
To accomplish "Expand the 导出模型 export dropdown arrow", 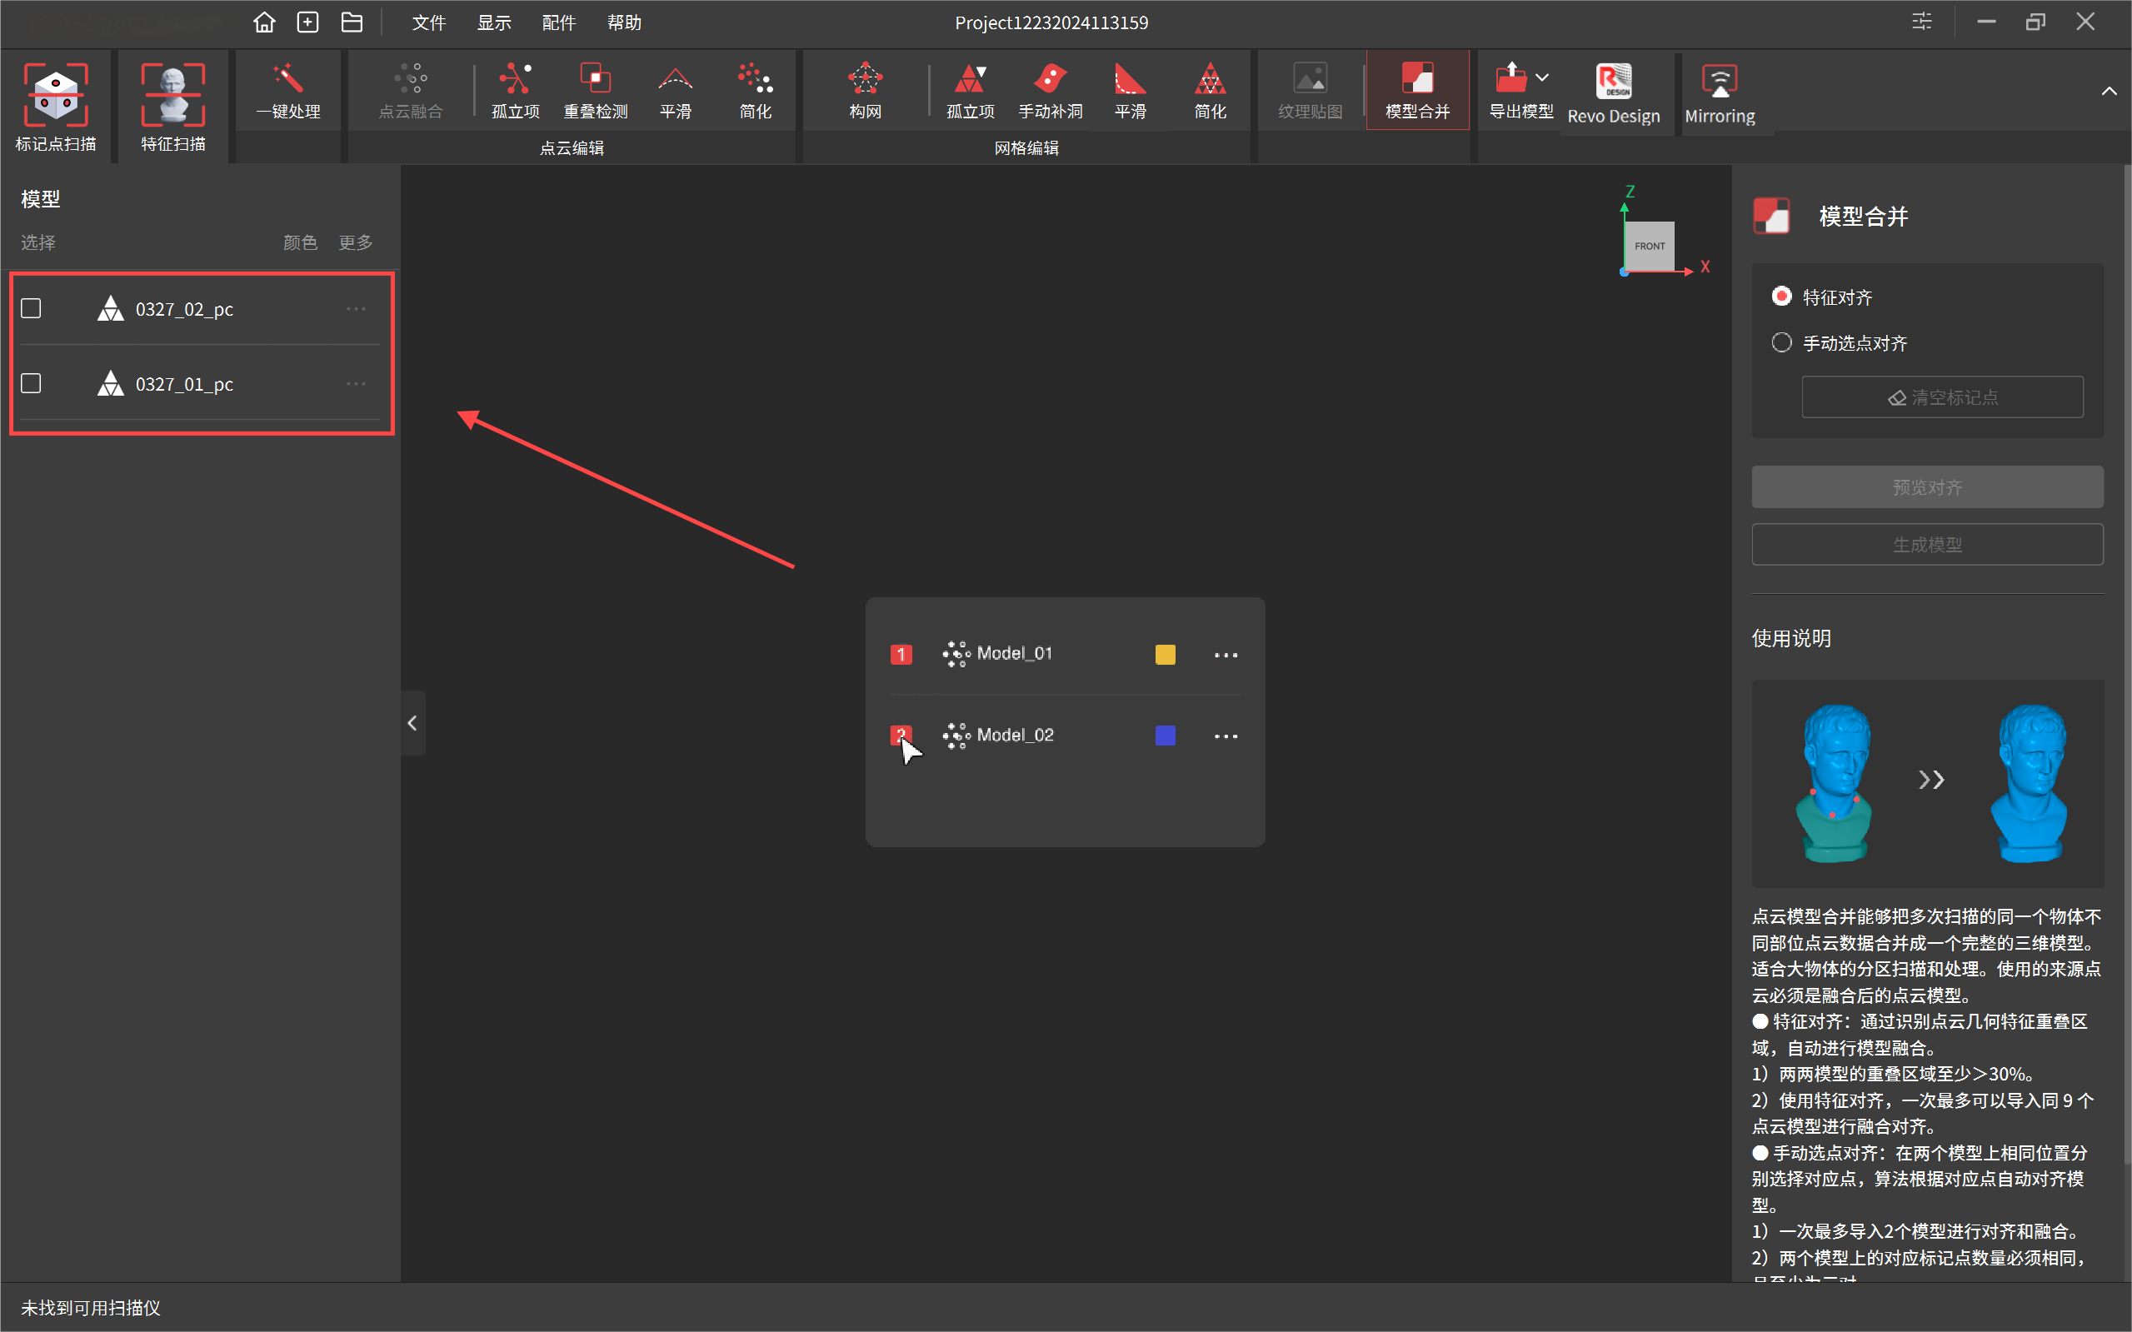I will pos(1542,77).
